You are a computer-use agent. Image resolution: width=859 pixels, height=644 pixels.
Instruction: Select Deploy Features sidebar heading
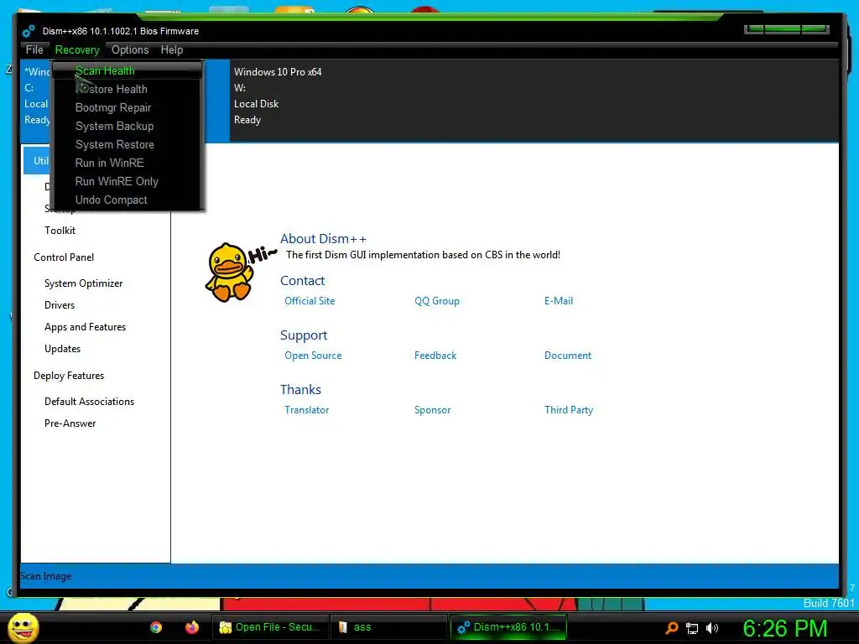click(x=69, y=376)
